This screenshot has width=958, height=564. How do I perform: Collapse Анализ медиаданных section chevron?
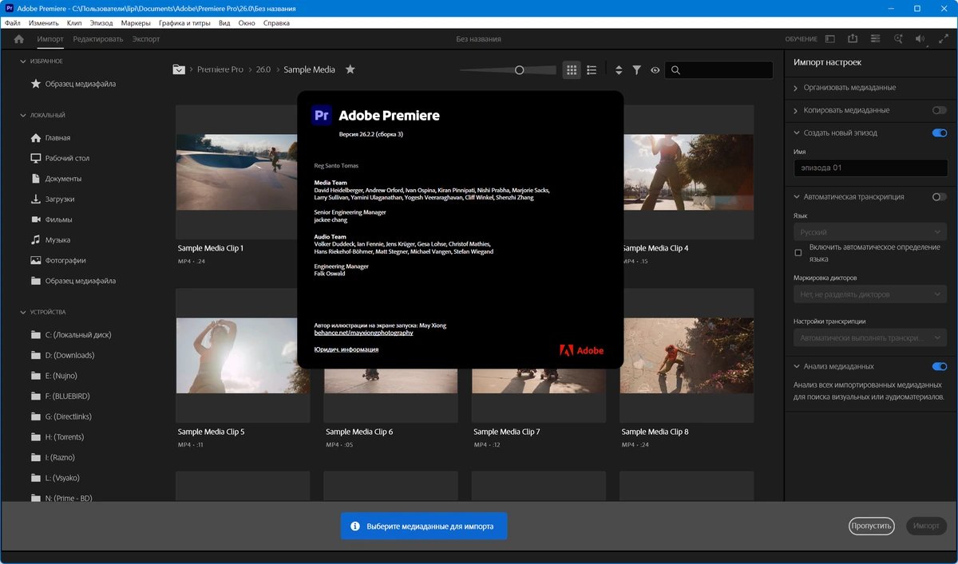(x=796, y=367)
